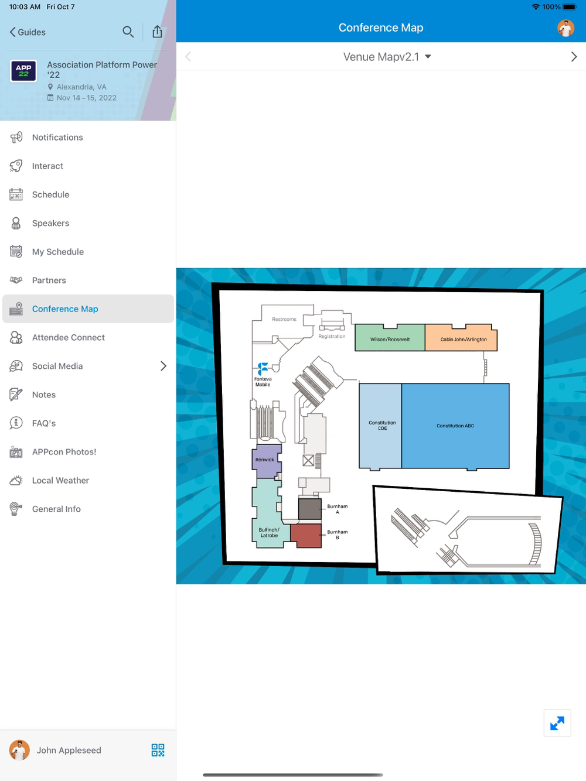Viewport: 586px width, 781px height.
Task: Tap the Burnham A room
Action: [310, 509]
